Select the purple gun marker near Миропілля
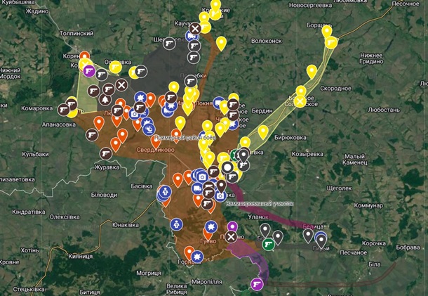Screen dimensions: 428x296 coord(258,283)
